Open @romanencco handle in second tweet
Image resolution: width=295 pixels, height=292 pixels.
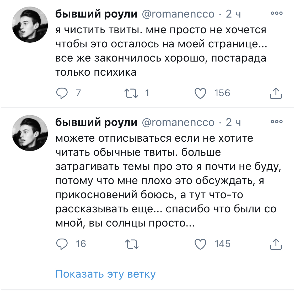(178, 123)
